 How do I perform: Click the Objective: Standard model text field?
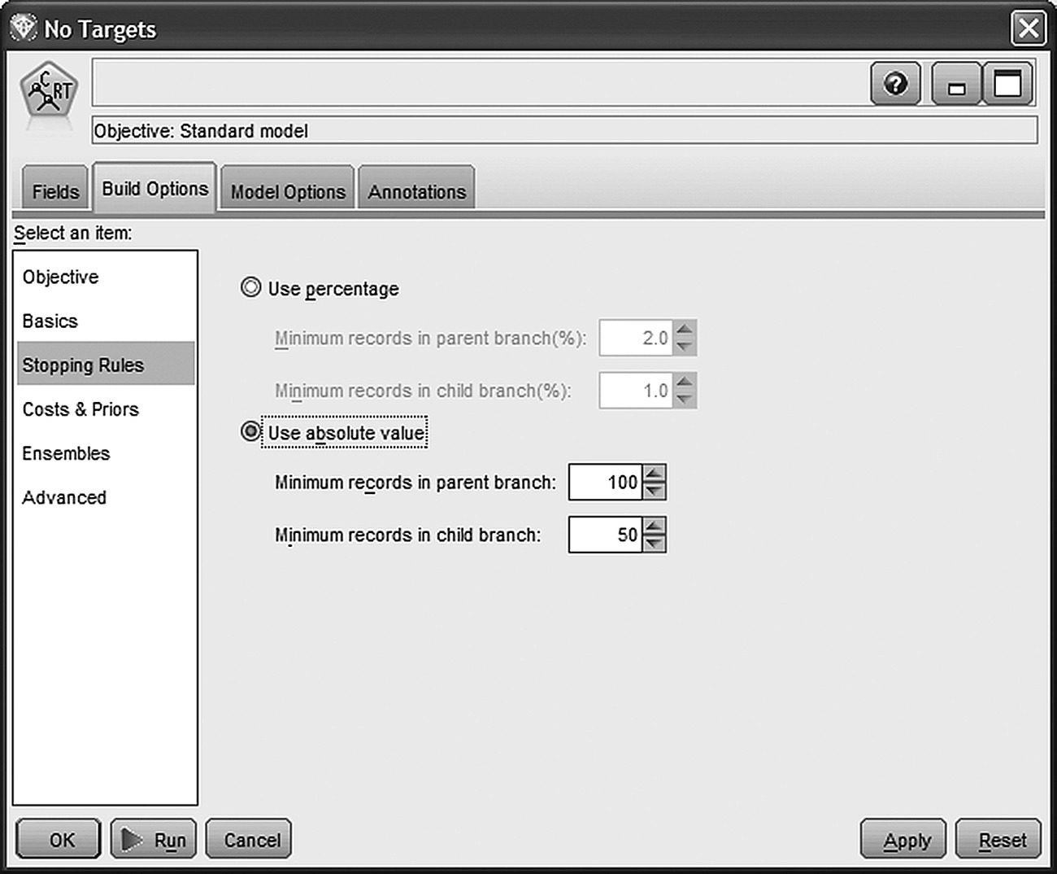click(564, 130)
